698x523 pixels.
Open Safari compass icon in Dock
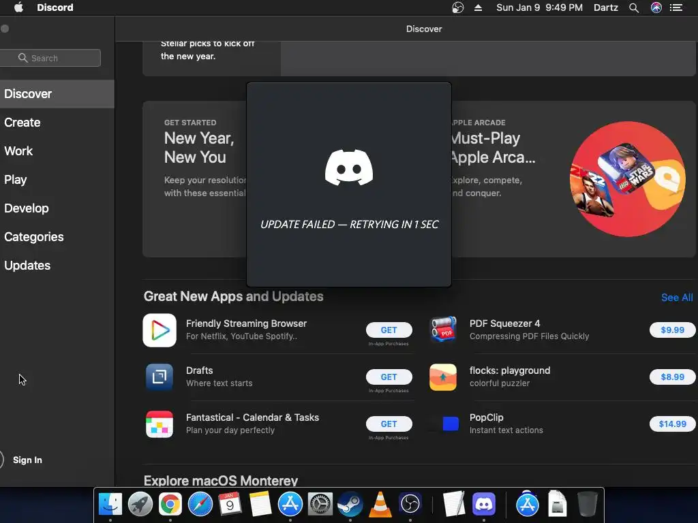point(200,505)
